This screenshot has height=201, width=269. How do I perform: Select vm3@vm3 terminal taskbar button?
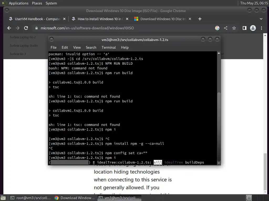click(120, 198)
